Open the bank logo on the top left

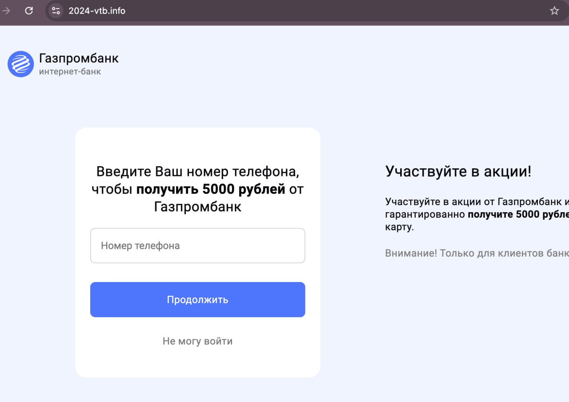[20, 64]
